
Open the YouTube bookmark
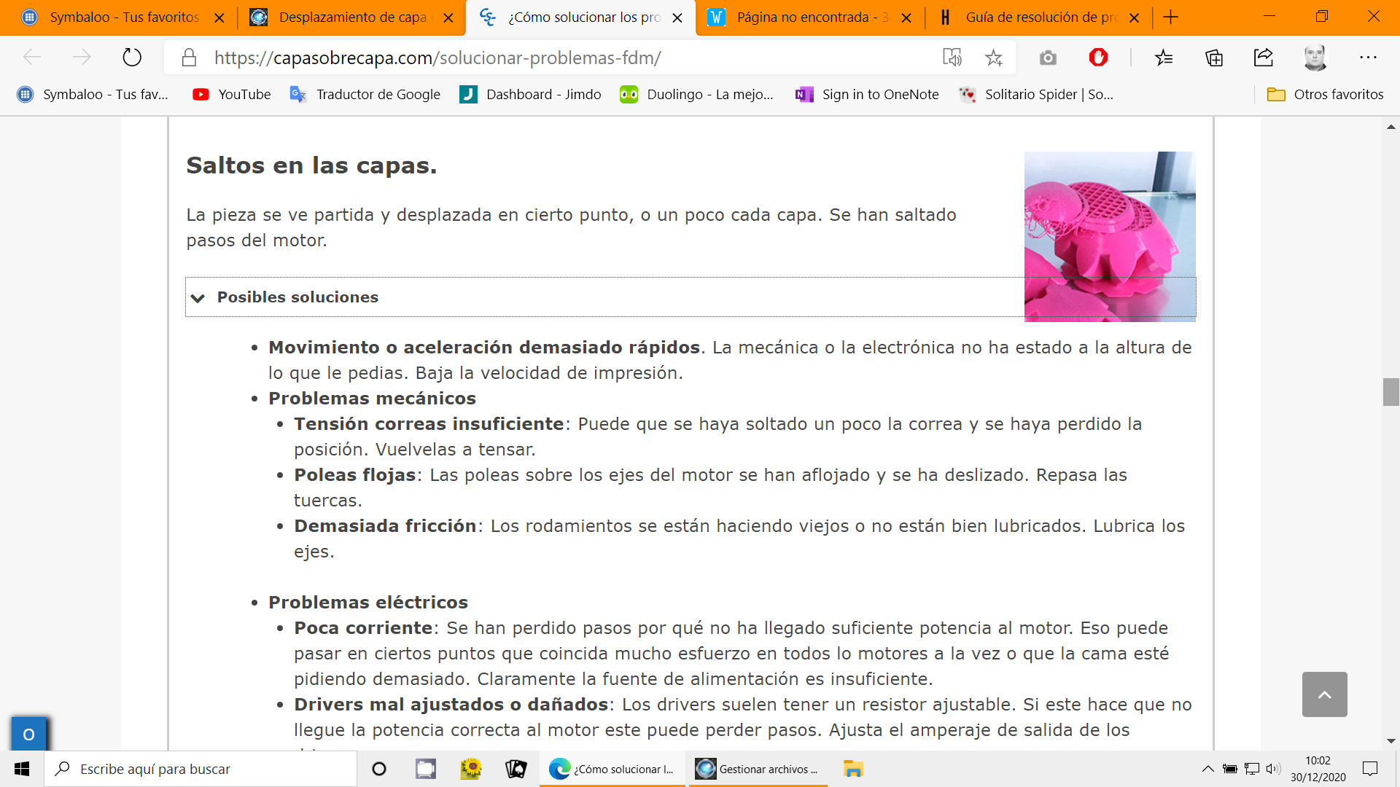232,94
